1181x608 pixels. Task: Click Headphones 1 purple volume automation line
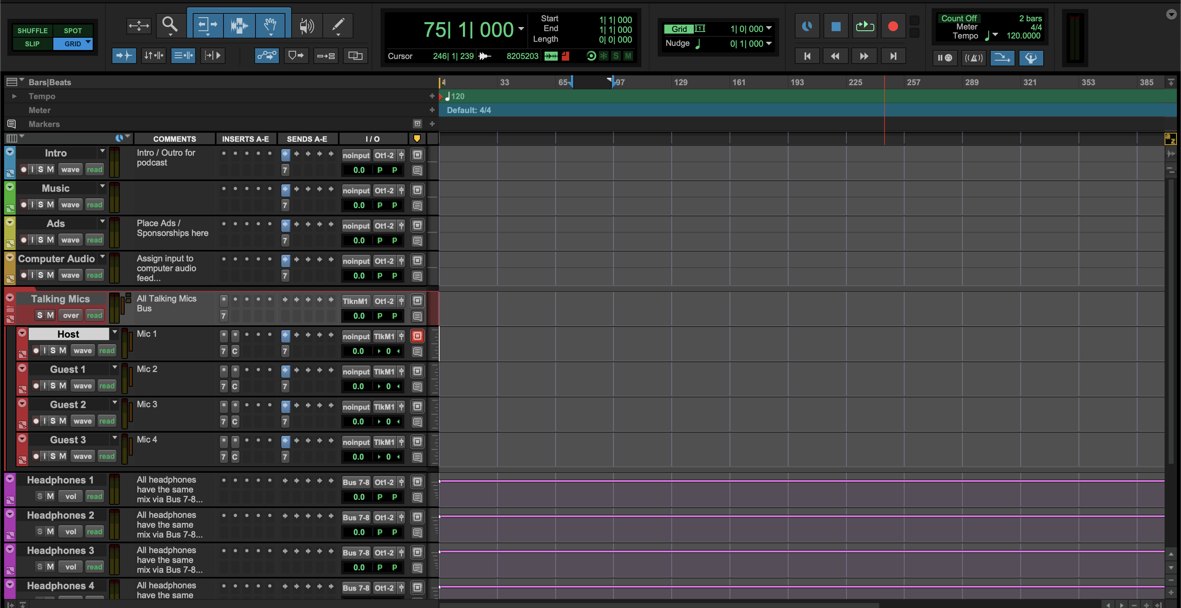[x=801, y=481]
